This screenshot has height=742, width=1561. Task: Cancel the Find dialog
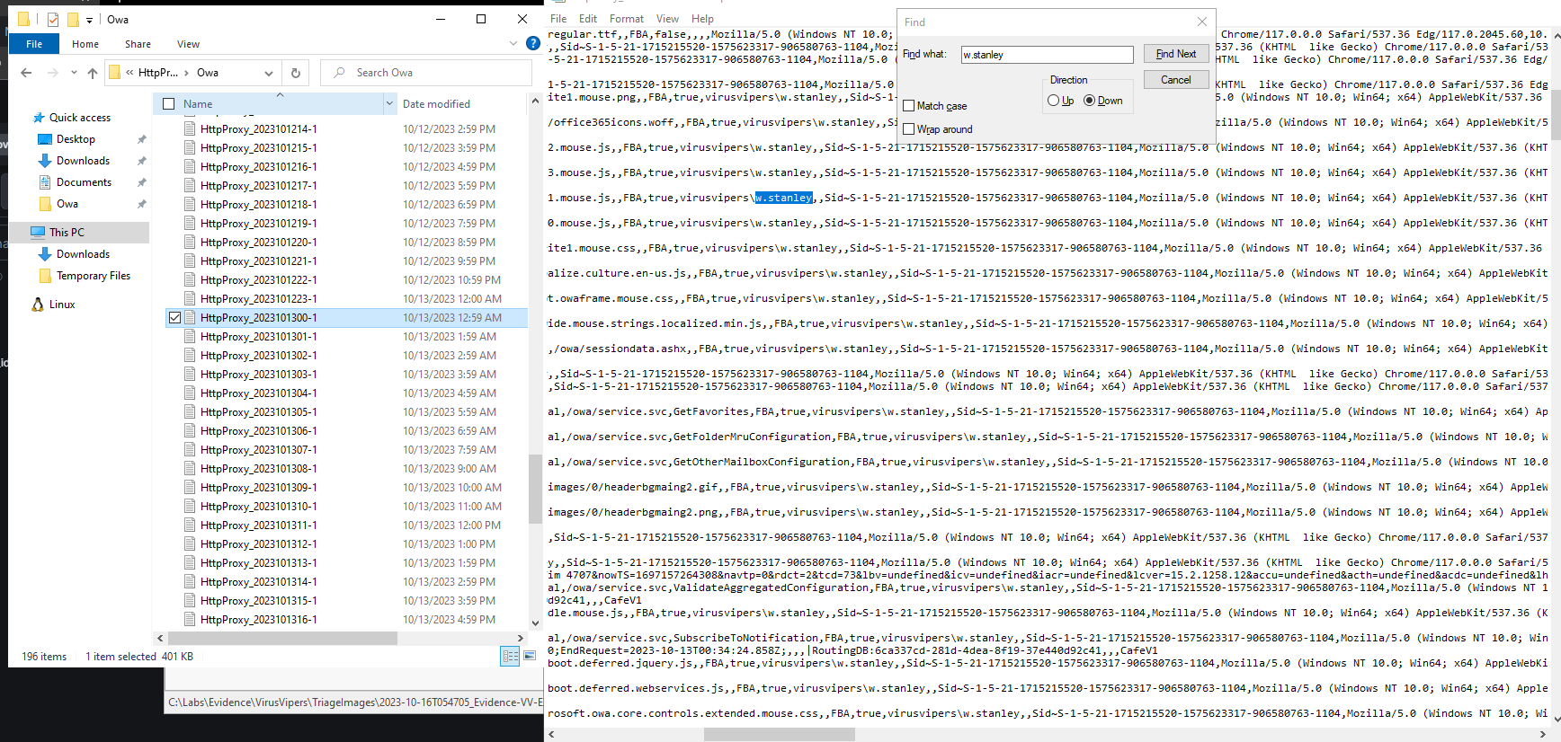[1175, 80]
